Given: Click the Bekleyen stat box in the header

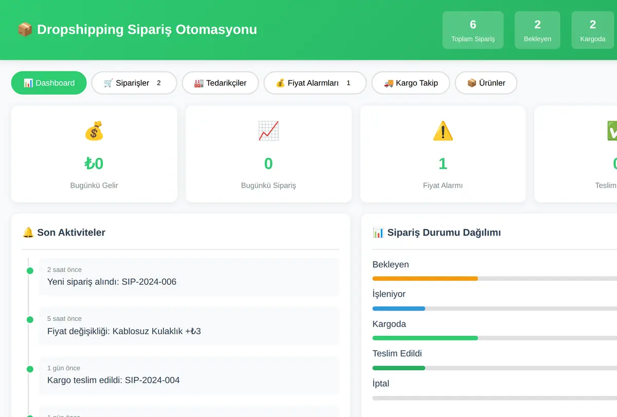Looking at the screenshot, I should point(537,30).
